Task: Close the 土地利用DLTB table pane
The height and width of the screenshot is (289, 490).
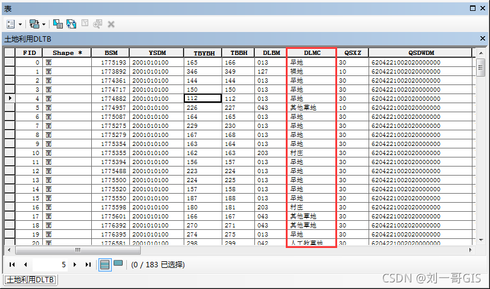Action: (x=483, y=39)
